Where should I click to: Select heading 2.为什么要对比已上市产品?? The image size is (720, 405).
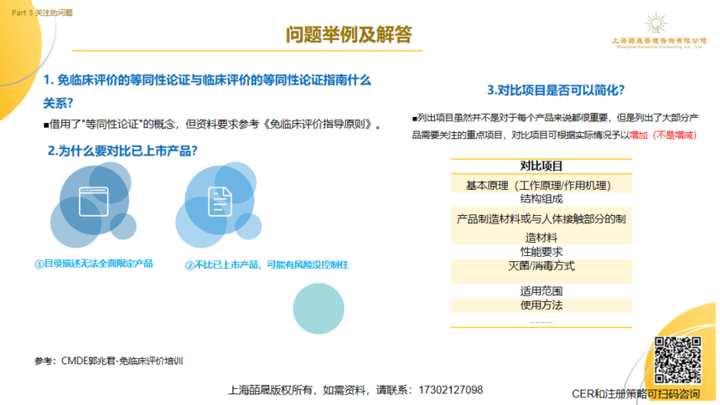pos(122,151)
